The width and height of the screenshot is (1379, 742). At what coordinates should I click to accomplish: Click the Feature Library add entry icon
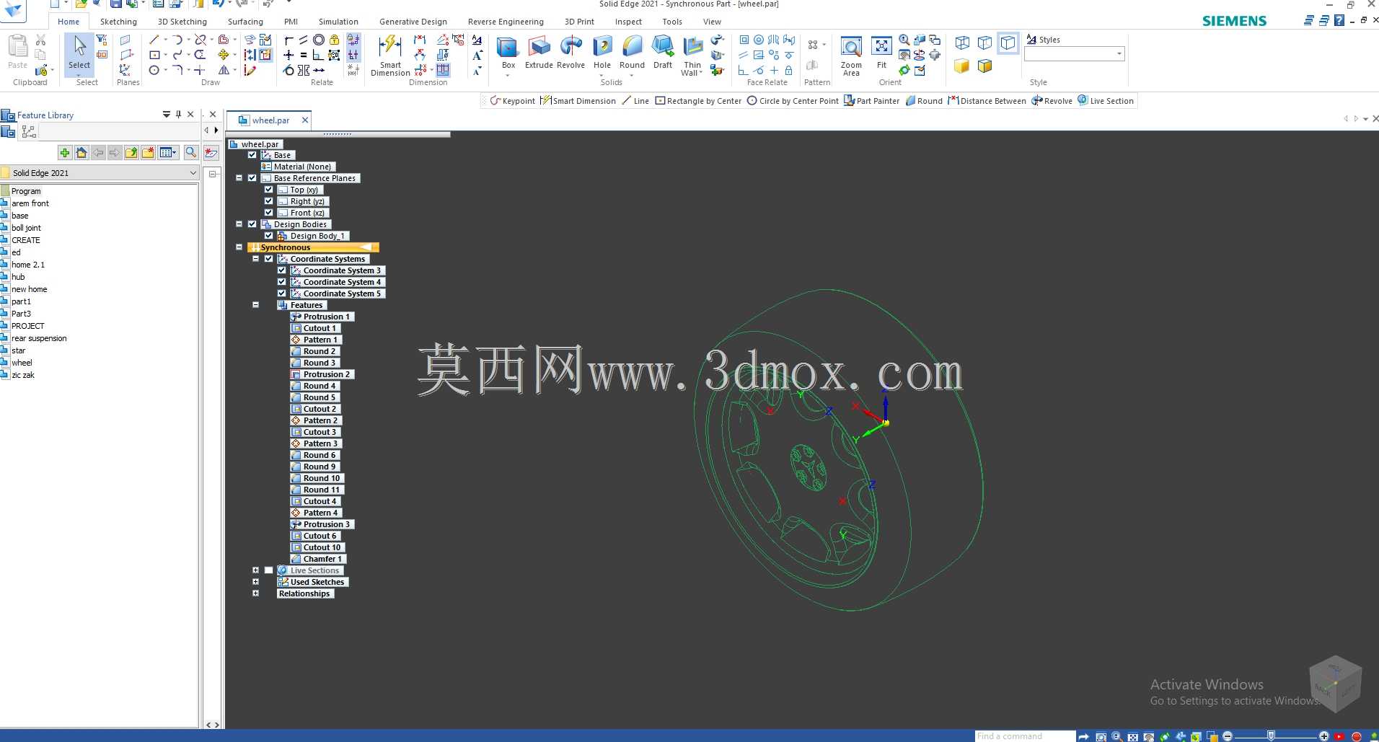coord(65,152)
